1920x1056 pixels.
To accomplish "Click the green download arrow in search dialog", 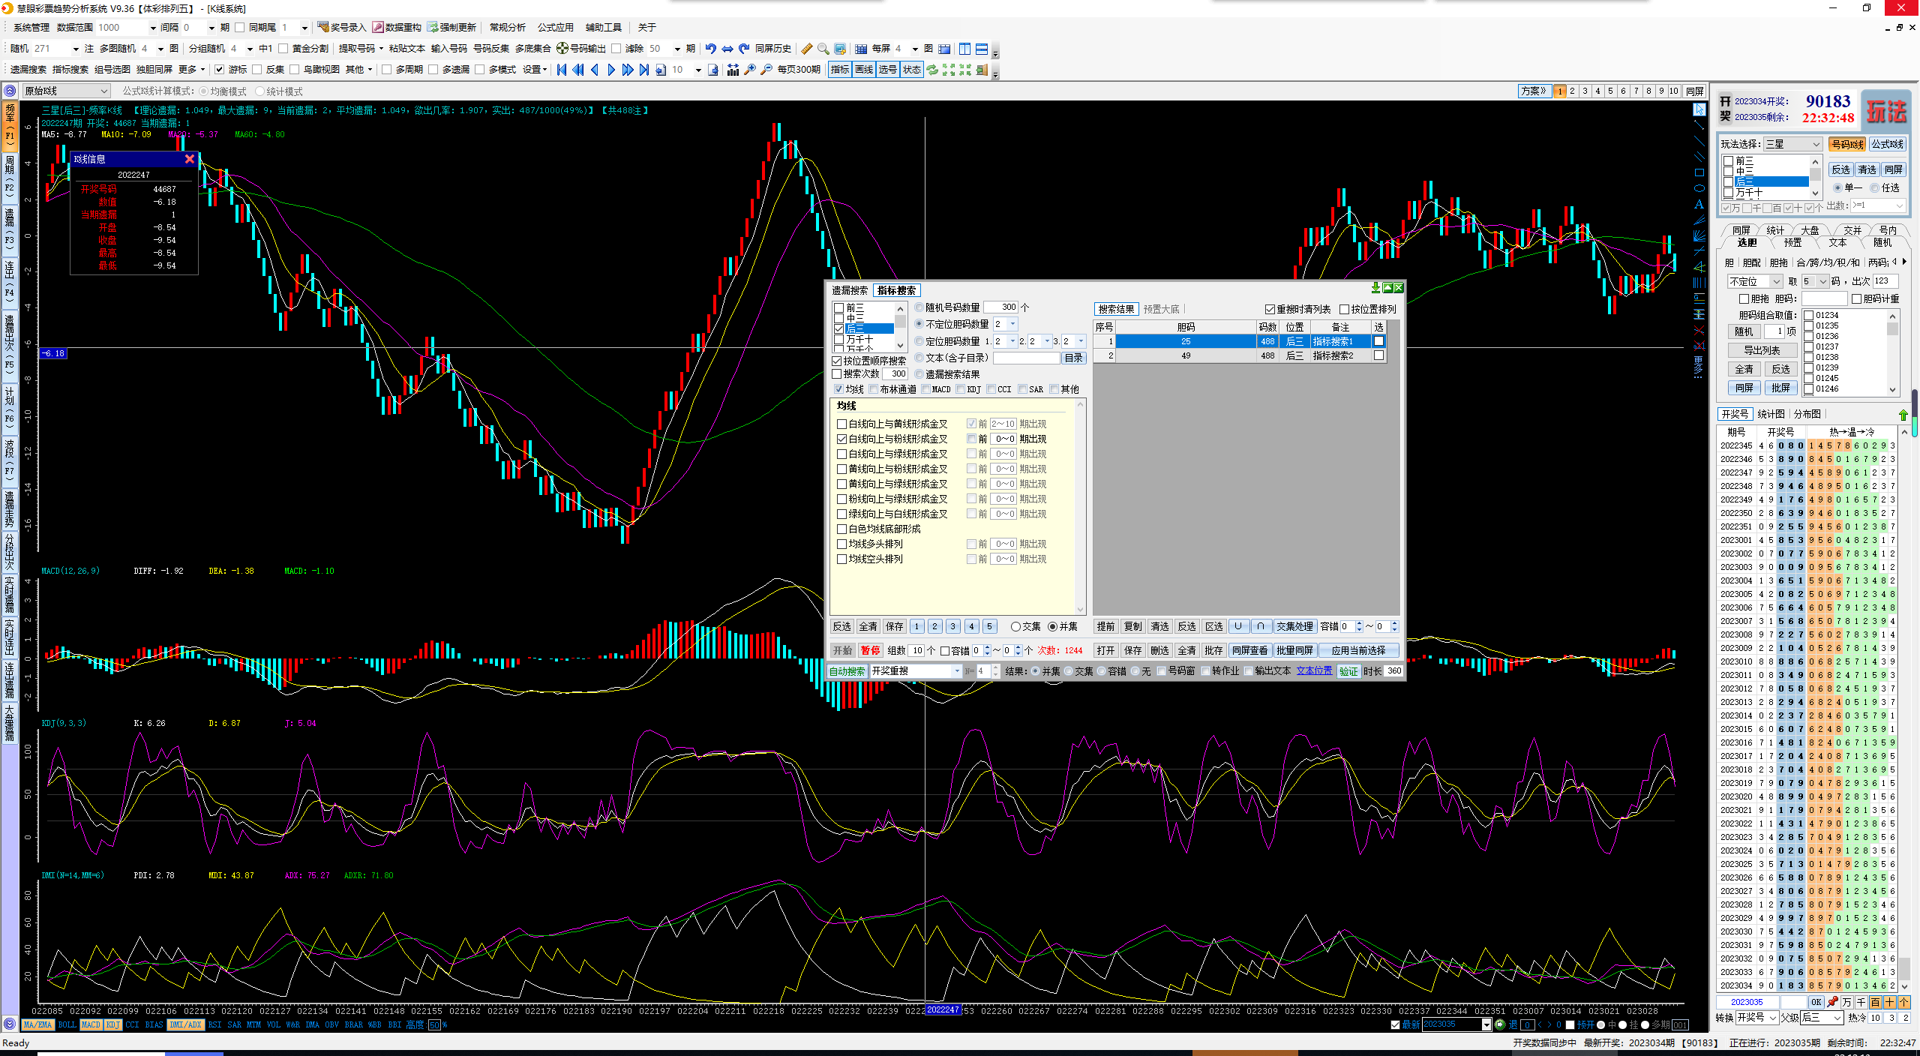I will coord(1375,288).
